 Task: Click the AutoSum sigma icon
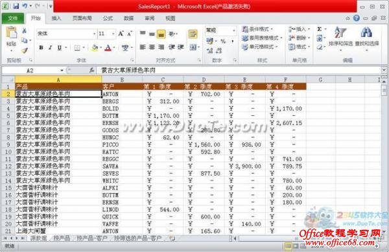(x=320, y=29)
